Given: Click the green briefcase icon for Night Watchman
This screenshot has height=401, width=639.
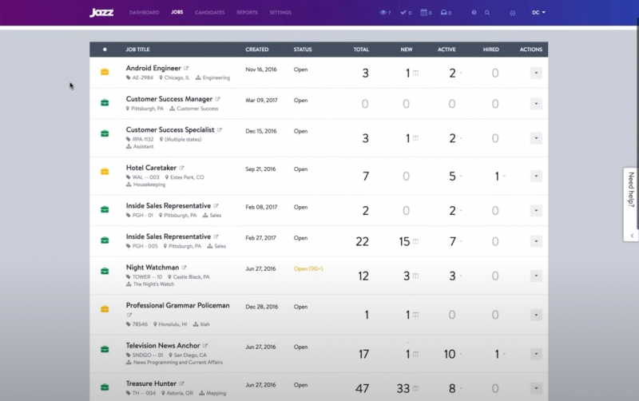Looking at the screenshot, I should pyautogui.click(x=105, y=272).
